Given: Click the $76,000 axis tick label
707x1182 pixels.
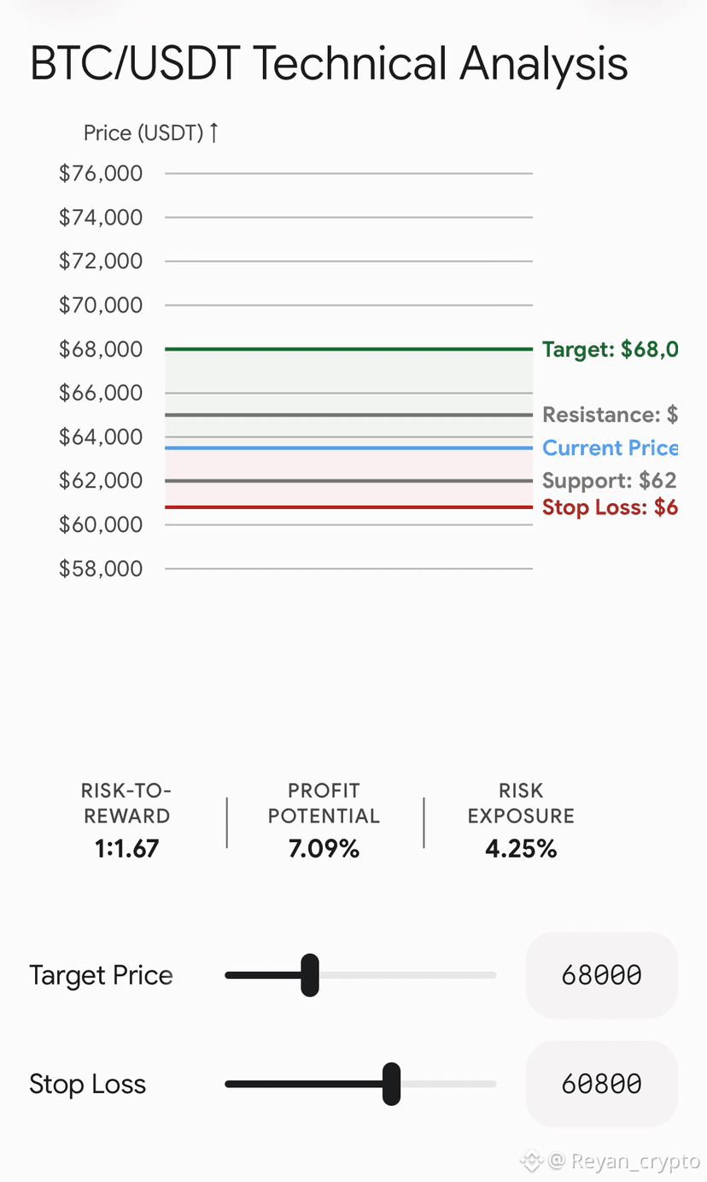Looking at the screenshot, I should [101, 173].
